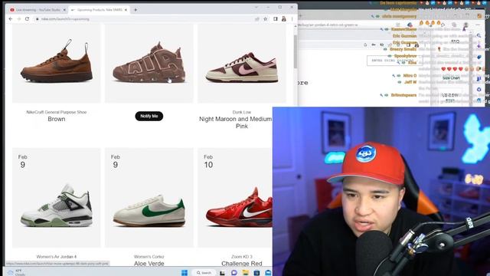Open Dunk Low maroon pink shoe image

242,63
